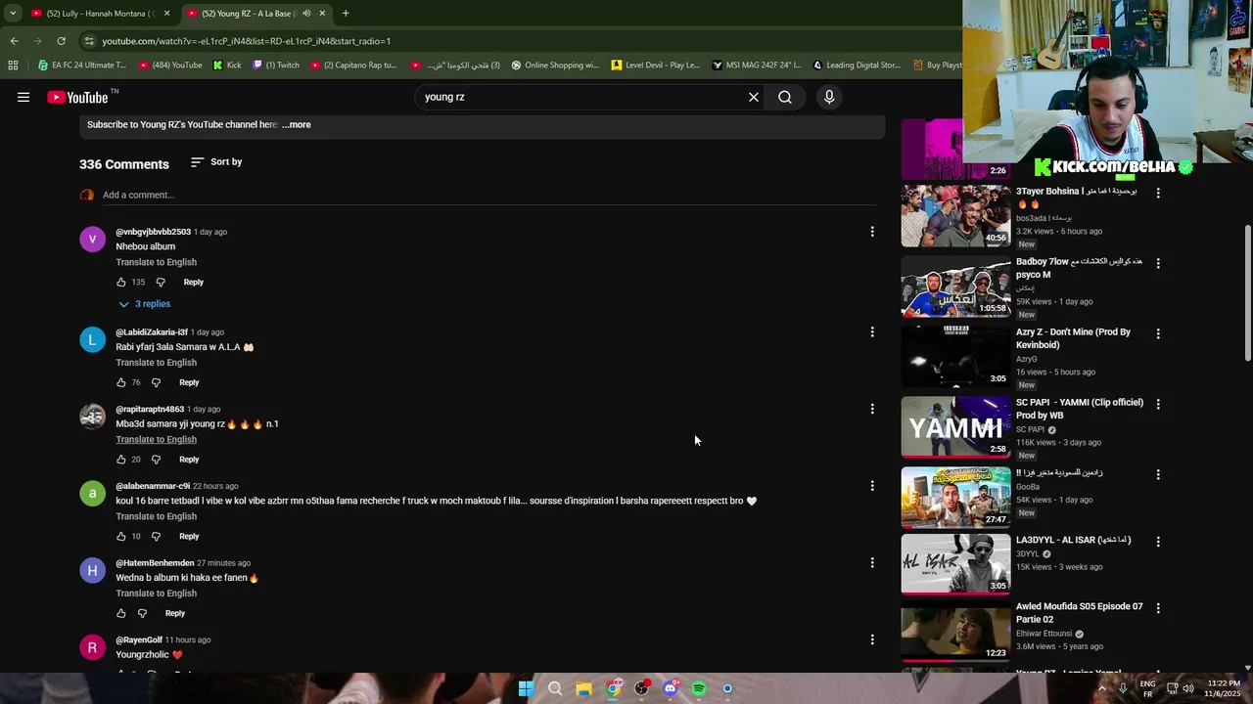Open the EA FC 24 Ultimate bookmark
The image size is (1253, 704).
point(82,66)
